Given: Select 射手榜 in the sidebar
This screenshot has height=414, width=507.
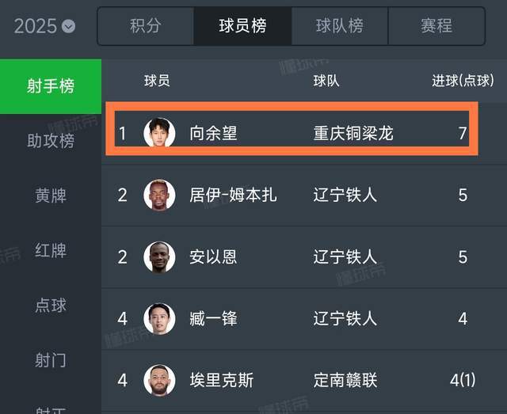Looking at the screenshot, I should point(51,85).
